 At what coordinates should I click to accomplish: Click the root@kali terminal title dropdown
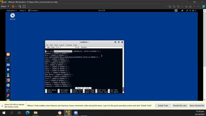[84, 42]
